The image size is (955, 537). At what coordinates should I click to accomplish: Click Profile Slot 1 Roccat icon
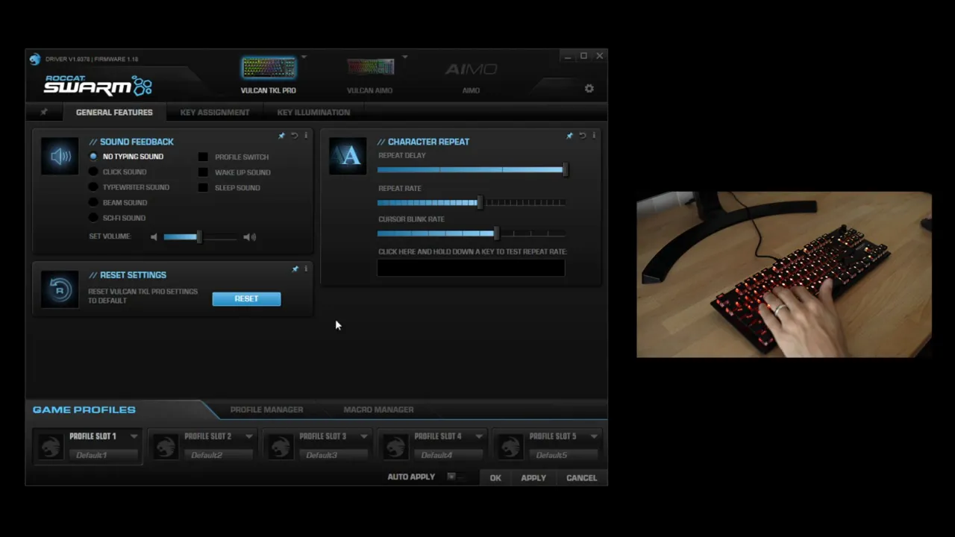(51, 446)
